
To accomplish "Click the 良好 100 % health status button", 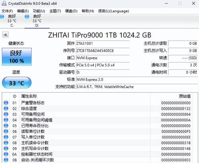I will pos(17,57).
